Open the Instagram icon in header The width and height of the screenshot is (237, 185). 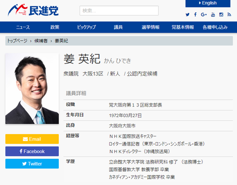221,14
